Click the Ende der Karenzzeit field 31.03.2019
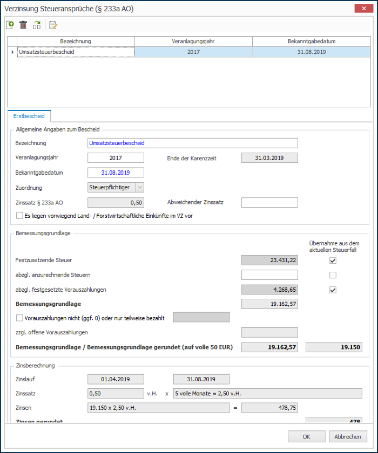Screen dimensions: 378x453 click(x=269, y=157)
